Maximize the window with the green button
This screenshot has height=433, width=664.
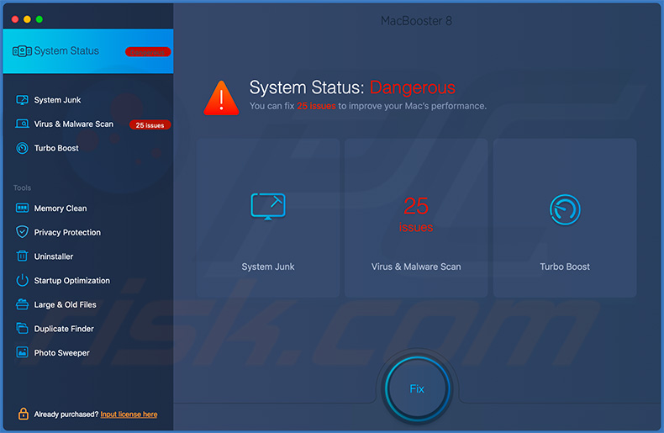click(40, 19)
